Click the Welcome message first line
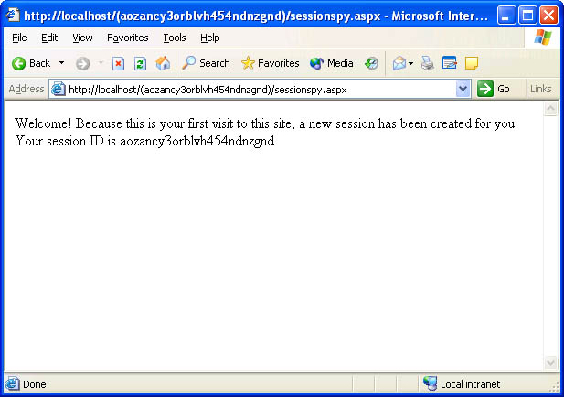564x397 pixels. click(x=266, y=123)
